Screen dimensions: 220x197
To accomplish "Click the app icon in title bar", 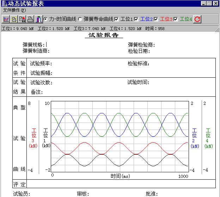I will [x=4, y=3].
